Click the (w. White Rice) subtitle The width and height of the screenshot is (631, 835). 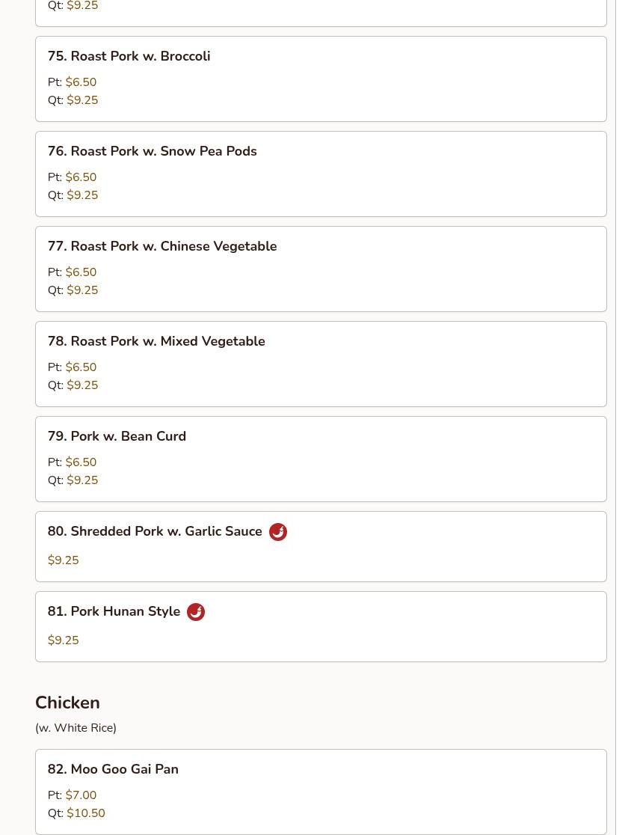(76, 727)
